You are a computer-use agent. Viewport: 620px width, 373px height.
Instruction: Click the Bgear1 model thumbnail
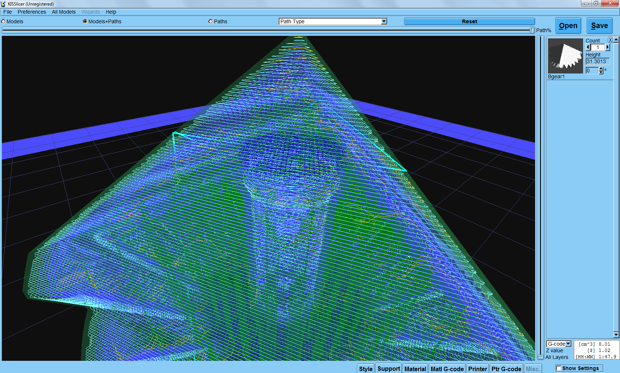coord(565,56)
